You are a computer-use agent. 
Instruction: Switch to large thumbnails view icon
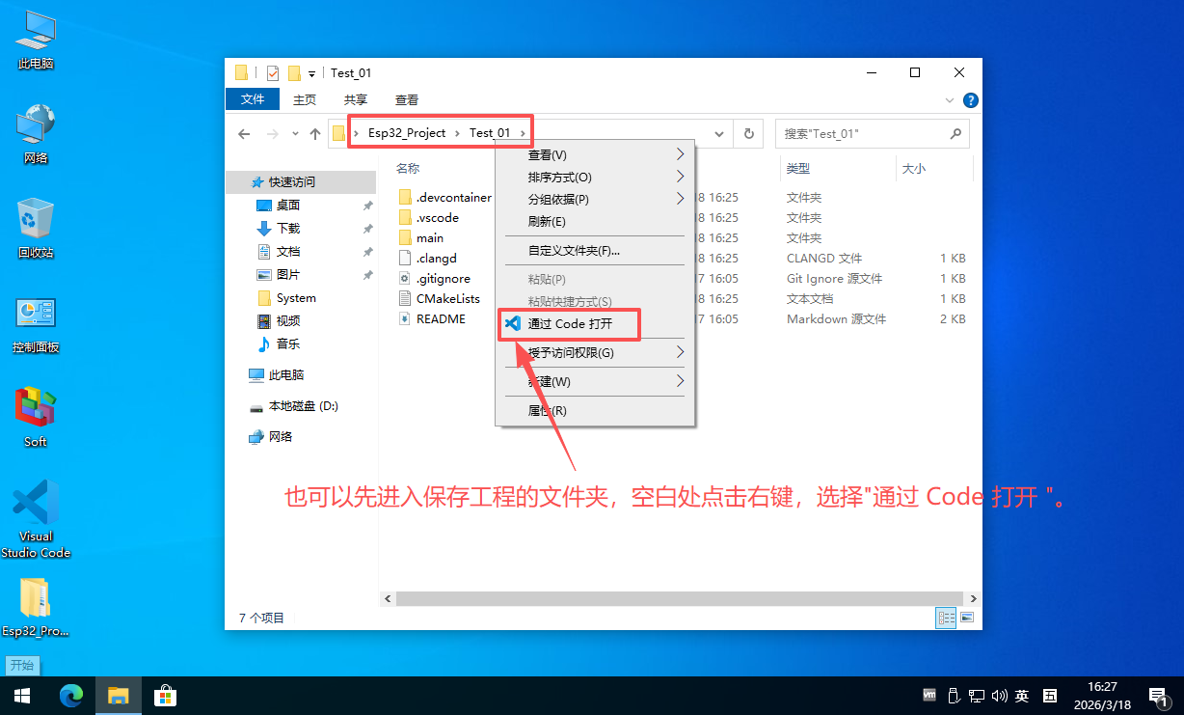coord(967,618)
